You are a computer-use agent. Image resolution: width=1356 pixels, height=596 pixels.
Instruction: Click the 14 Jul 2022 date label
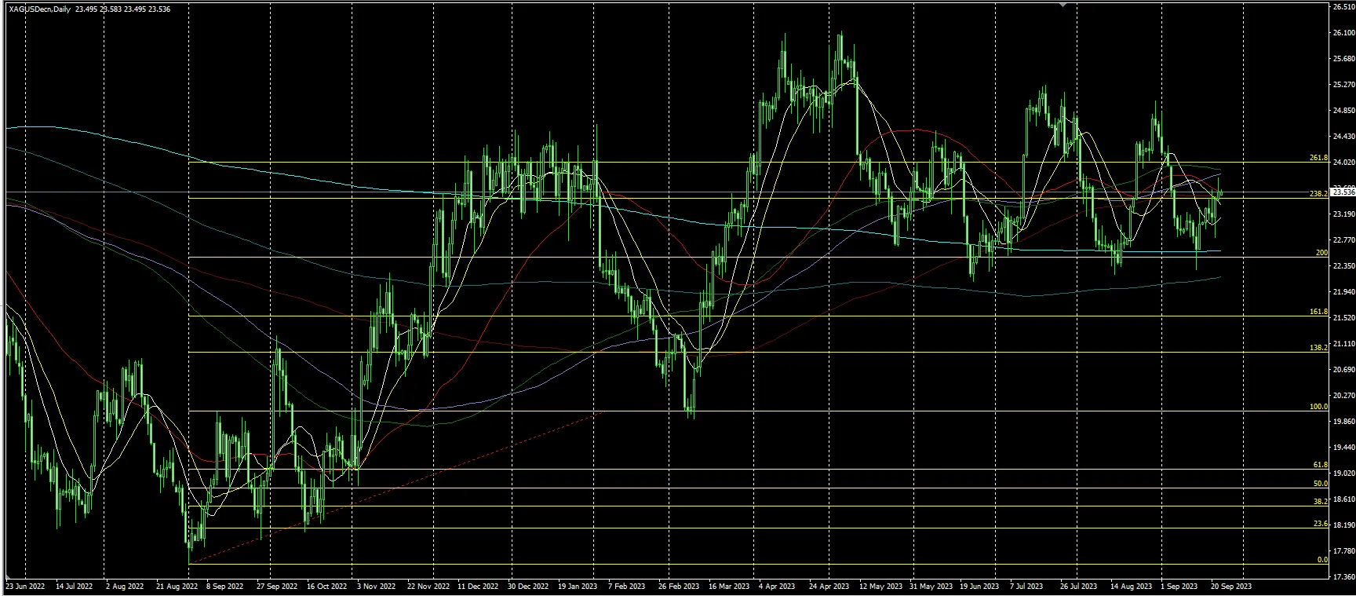tap(75, 586)
